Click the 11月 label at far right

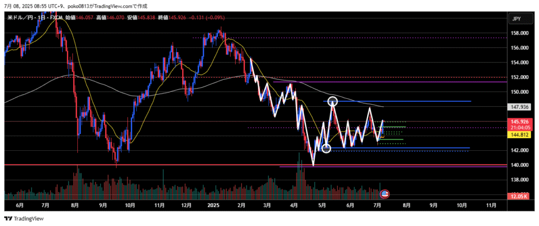(492, 206)
